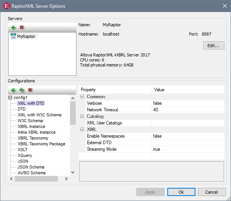This screenshot has height=201, width=231.
Task: Click the Network Timeout value field
Action: tap(188, 110)
